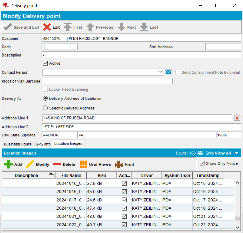243x233 pixels.
Task: Click the red Delete bar icon
Action: click(x=57, y=164)
